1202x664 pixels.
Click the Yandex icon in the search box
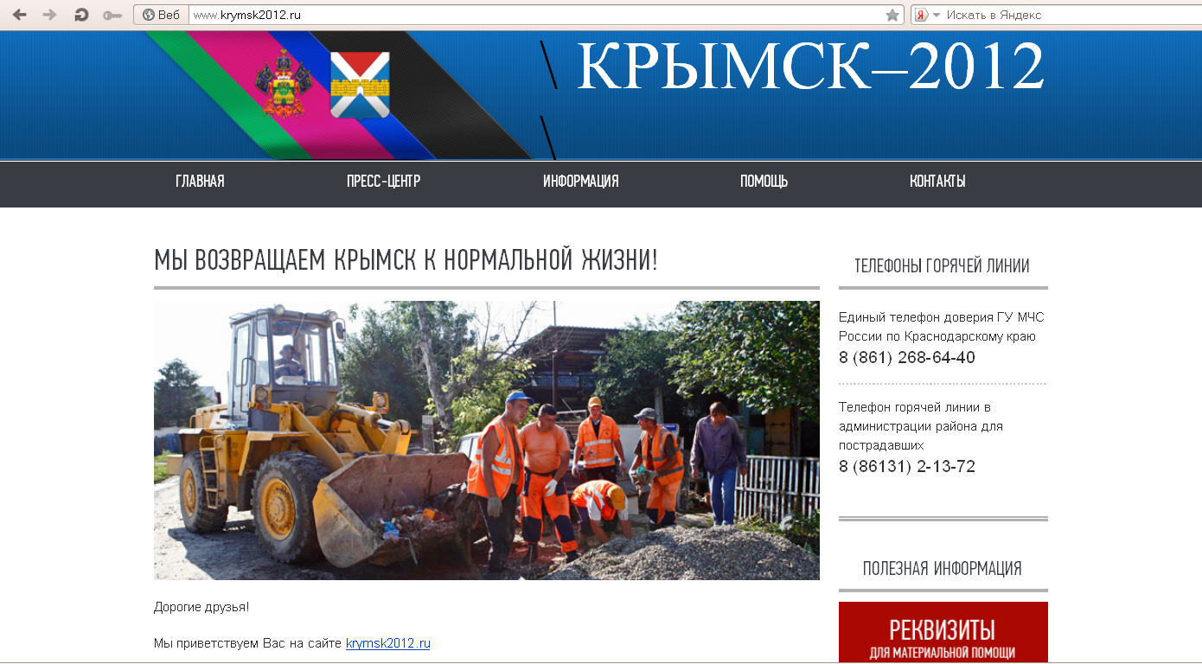pyautogui.click(x=919, y=14)
